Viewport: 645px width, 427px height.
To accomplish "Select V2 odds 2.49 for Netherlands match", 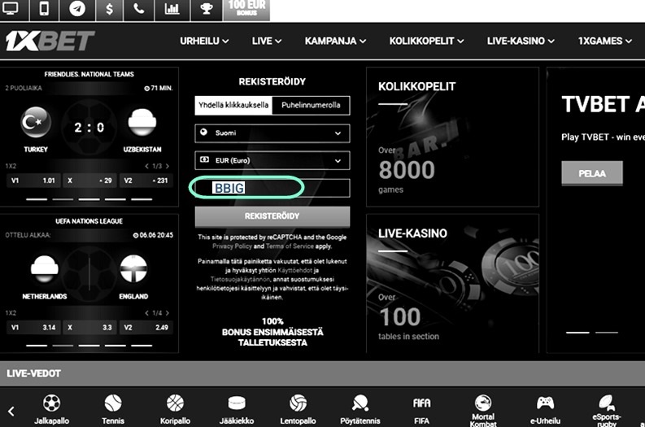I will coord(146,328).
